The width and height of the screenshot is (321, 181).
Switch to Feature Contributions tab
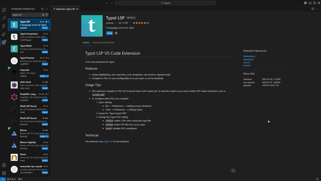[x=103, y=43]
